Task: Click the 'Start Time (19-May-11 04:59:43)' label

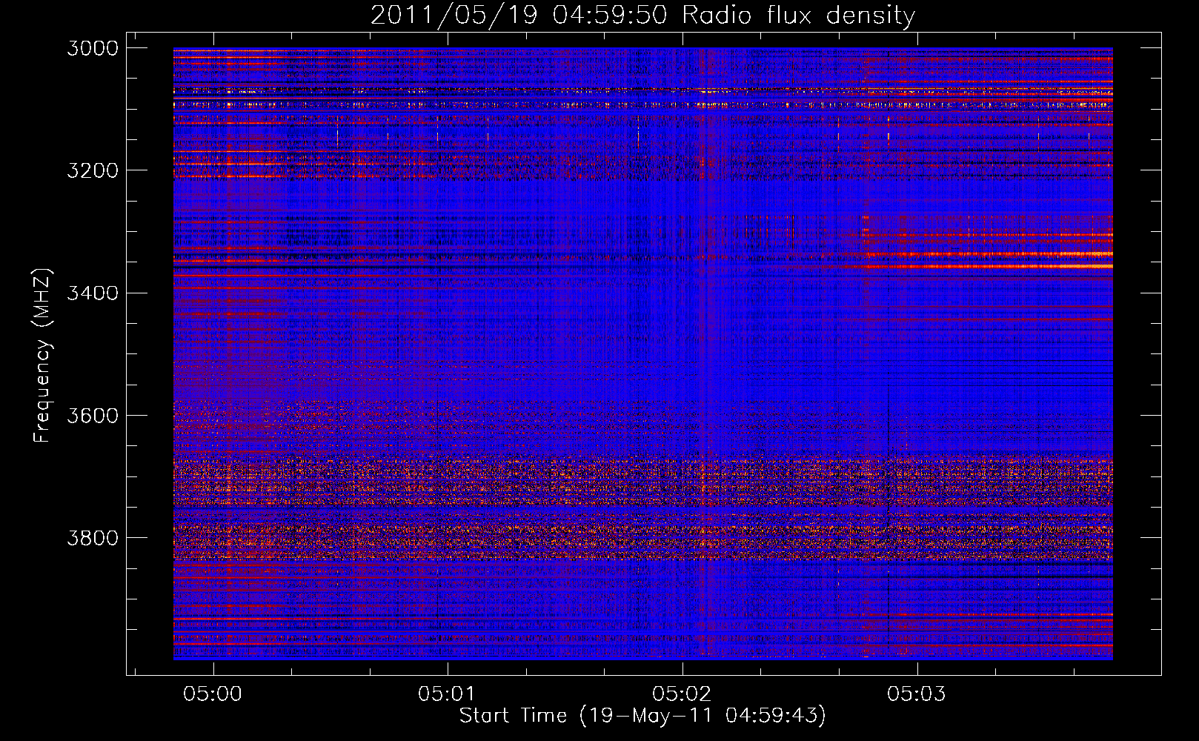Action: coord(642,716)
